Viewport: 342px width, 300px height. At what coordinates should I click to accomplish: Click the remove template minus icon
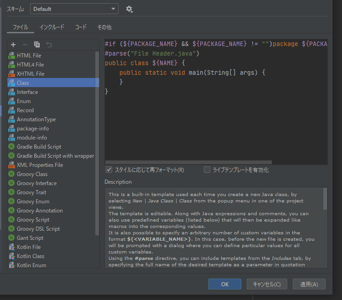pos(25,45)
